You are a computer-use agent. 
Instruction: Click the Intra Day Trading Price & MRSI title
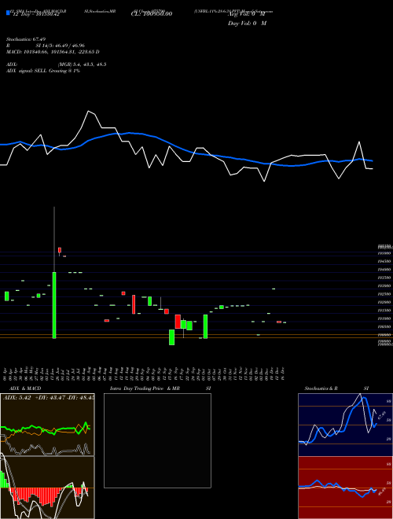click(160, 388)
